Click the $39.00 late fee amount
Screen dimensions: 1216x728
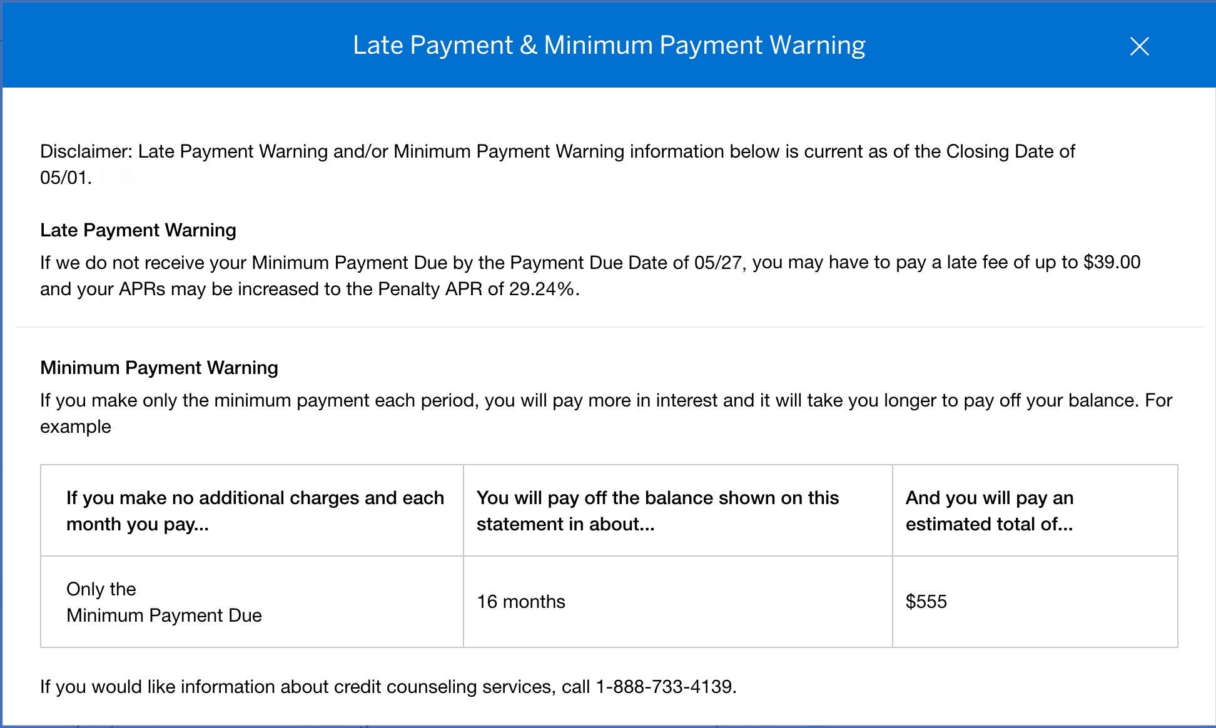(1112, 262)
